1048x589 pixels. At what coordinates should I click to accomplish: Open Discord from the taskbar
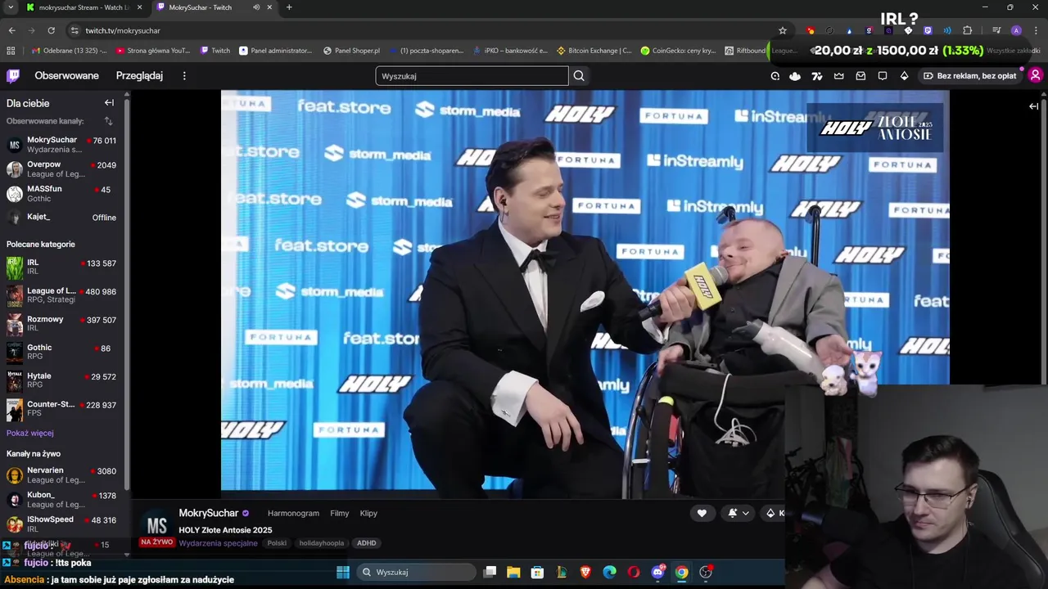pyautogui.click(x=657, y=572)
